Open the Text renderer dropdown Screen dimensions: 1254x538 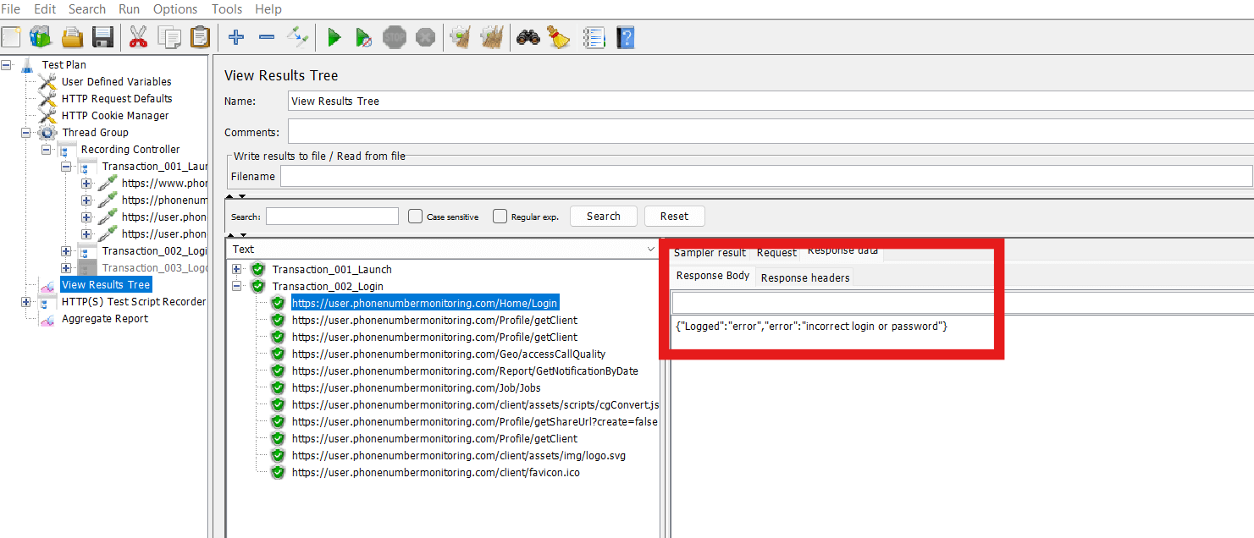pyautogui.click(x=444, y=250)
